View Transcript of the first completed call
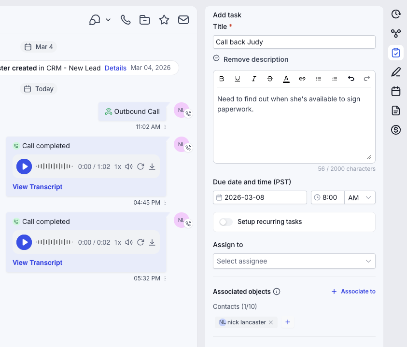The image size is (407, 347). pyautogui.click(x=37, y=187)
